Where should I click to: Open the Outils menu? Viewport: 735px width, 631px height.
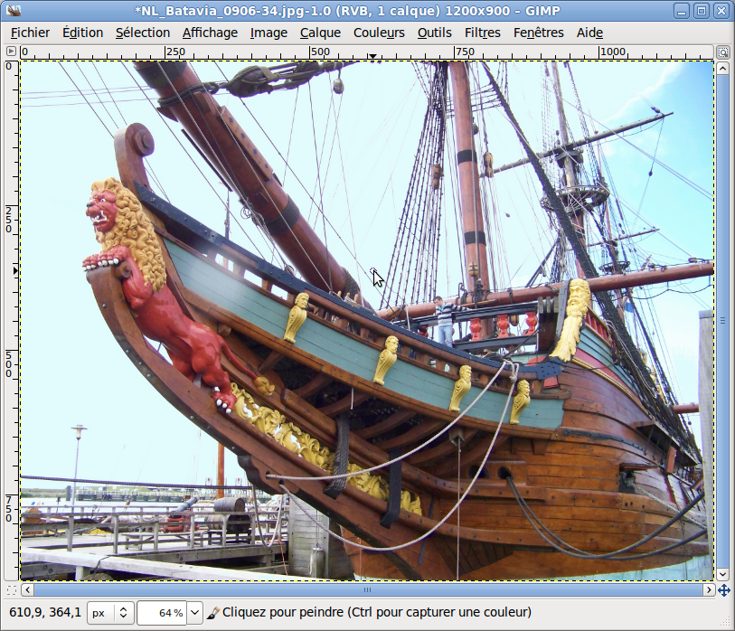(435, 33)
